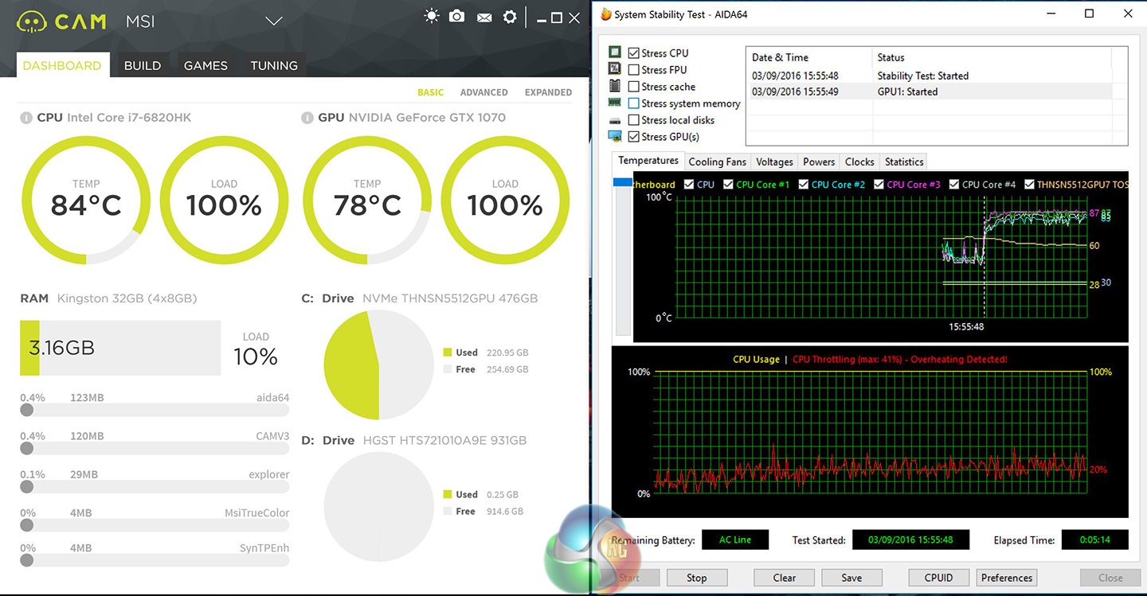Switch to the Clocks tab
Image resolution: width=1147 pixels, height=596 pixels.
click(859, 162)
